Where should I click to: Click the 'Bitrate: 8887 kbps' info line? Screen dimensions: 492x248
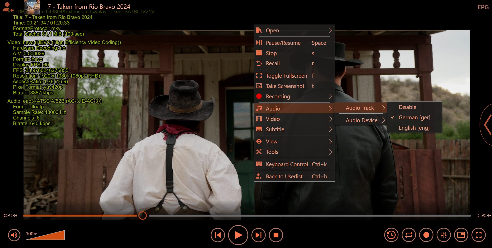[33, 93]
